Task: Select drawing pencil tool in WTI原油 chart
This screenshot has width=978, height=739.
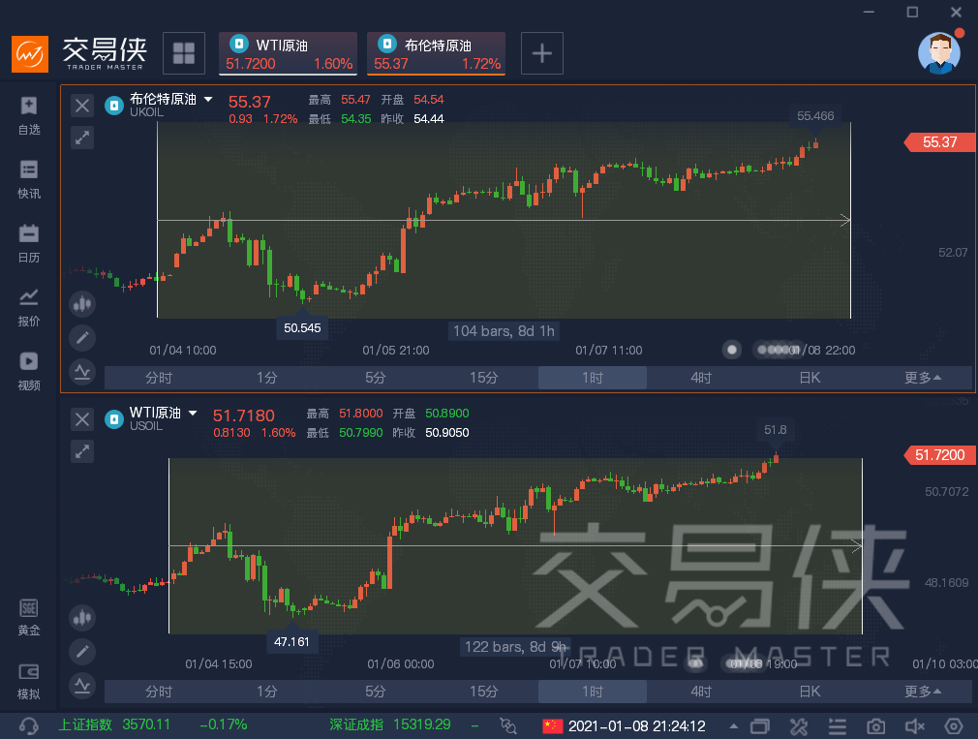Action: pos(82,653)
